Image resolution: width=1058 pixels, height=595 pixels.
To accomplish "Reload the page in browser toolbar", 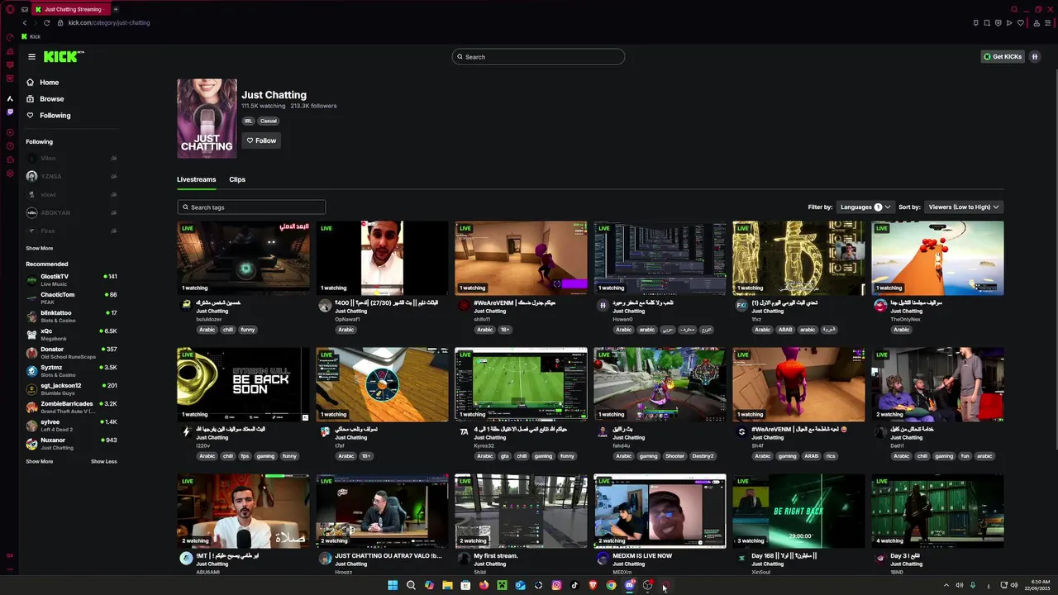I will coord(46,22).
